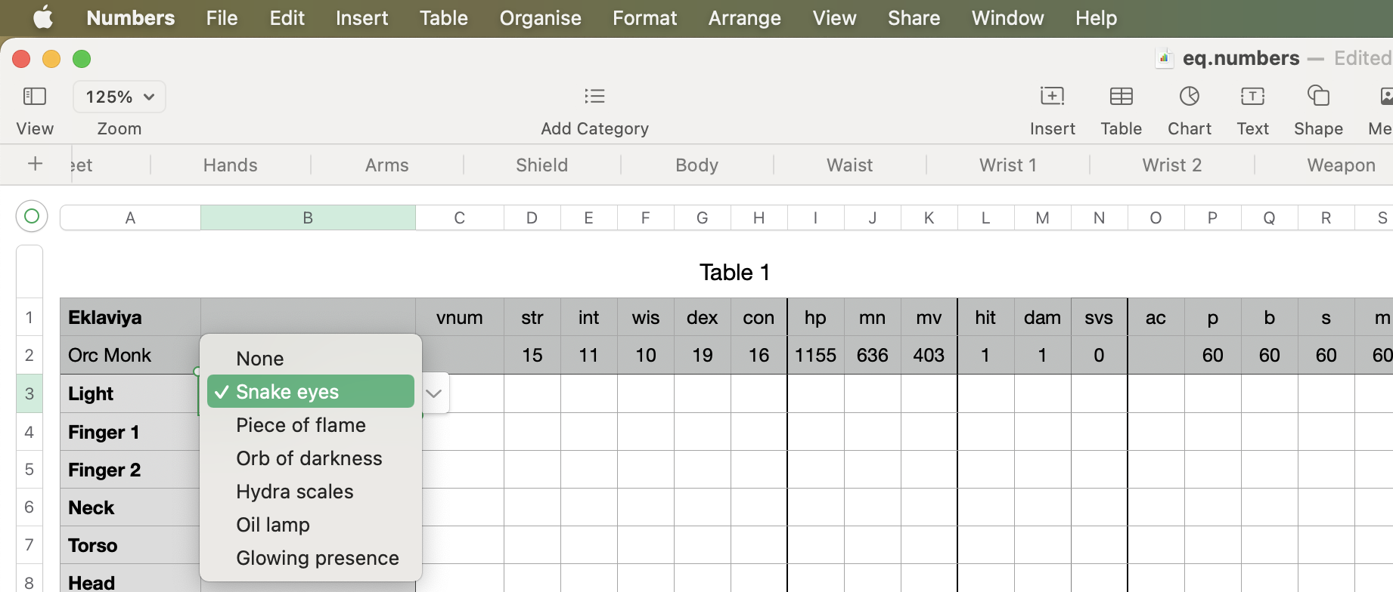Image resolution: width=1393 pixels, height=592 pixels.
Task: Click the View sidebar icon
Action: (x=35, y=97)
